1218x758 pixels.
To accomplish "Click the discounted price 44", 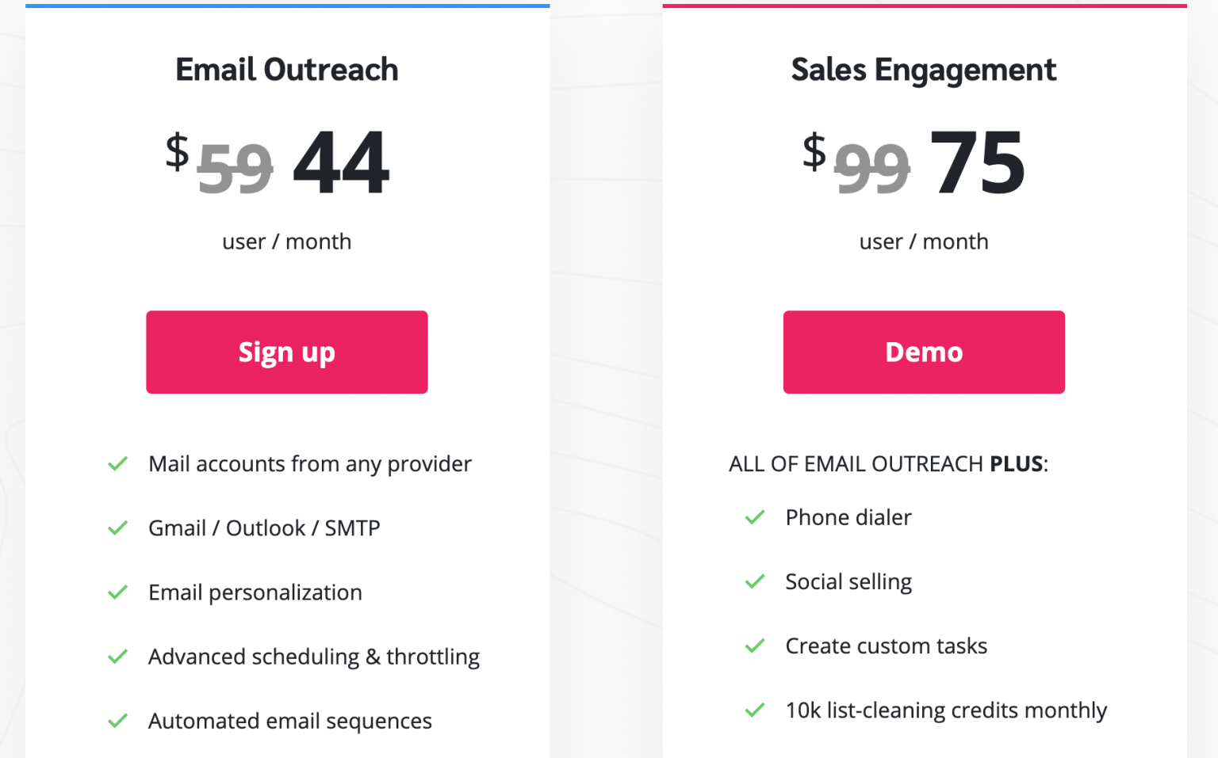I will [x=340, y=164].
